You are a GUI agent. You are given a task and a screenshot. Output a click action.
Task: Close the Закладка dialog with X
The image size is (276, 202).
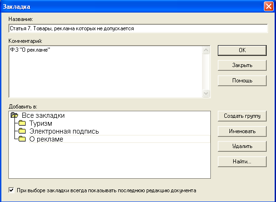269,7
